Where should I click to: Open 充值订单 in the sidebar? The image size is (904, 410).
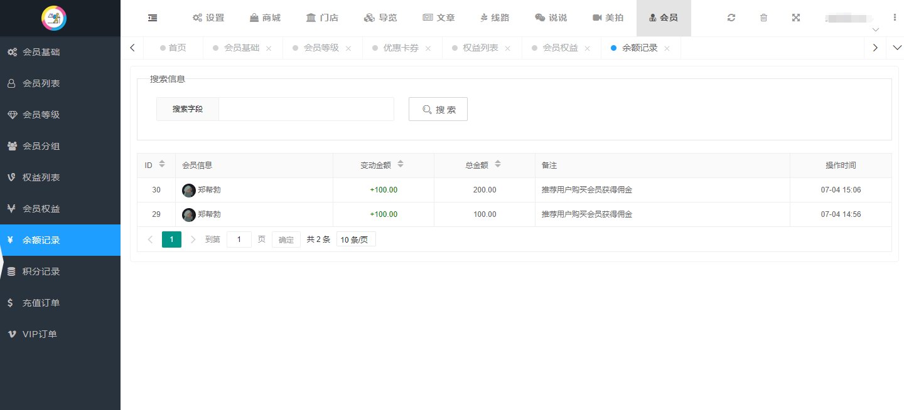pyautogui.click(x=60, y=303)
